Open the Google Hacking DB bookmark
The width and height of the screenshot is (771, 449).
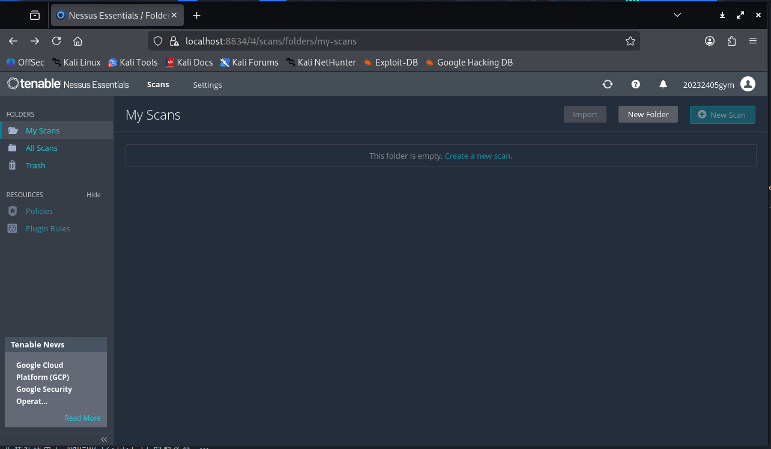(469, 62)
